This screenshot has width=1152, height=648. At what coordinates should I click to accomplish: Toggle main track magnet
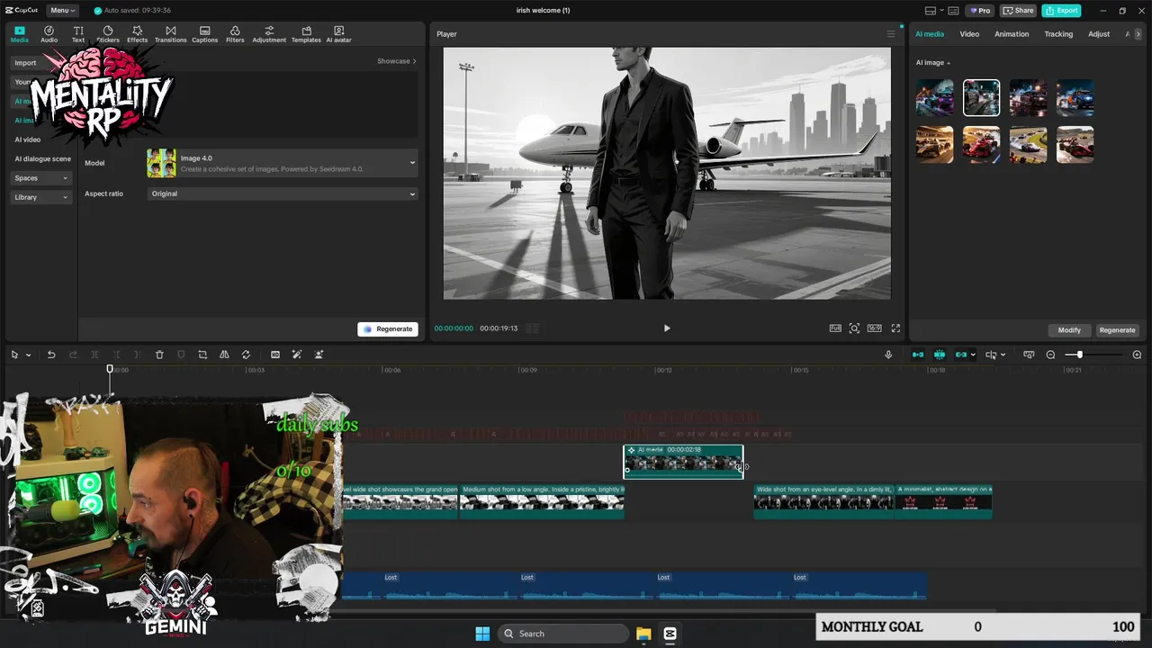(918, 355)
